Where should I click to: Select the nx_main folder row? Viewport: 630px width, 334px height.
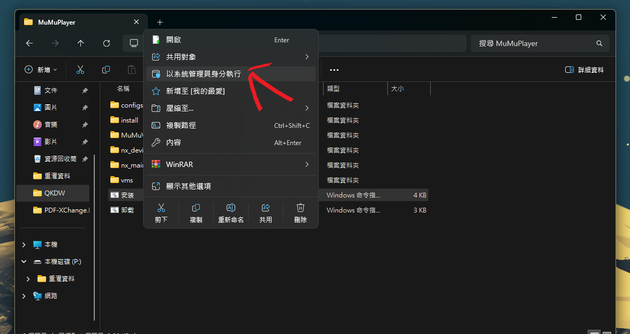[x=126, y=165]
